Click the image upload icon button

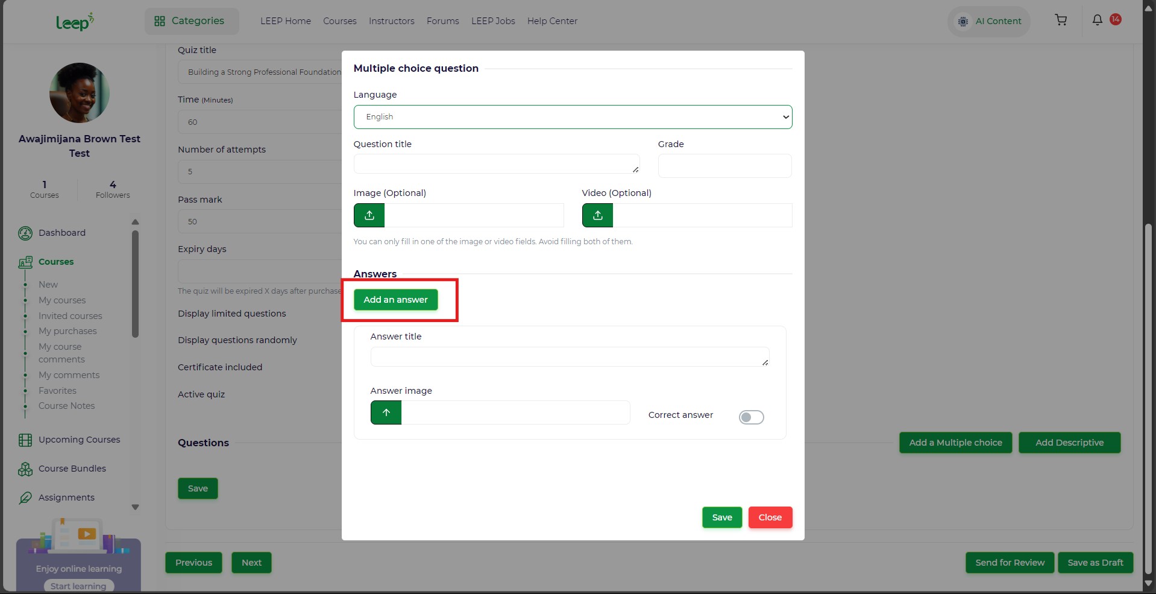369,215
